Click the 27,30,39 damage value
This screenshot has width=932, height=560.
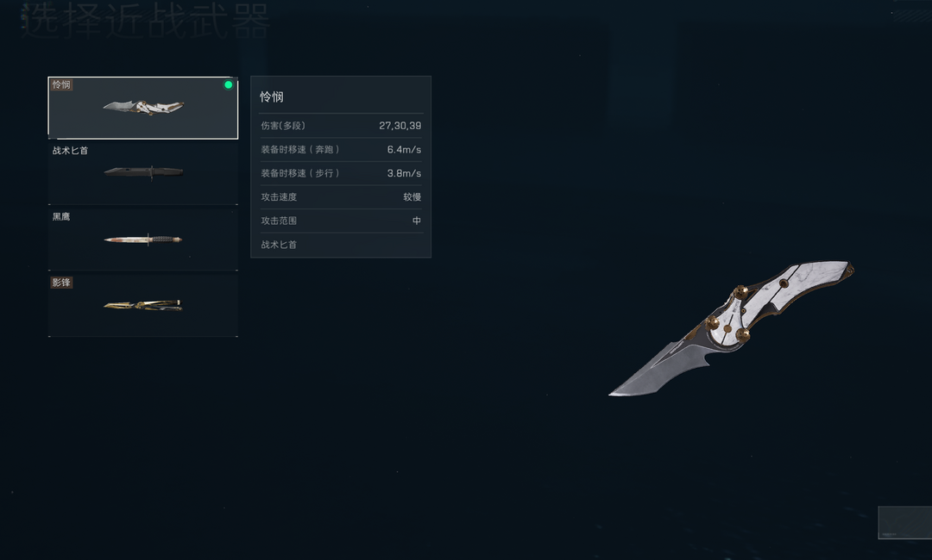[400, 126]
